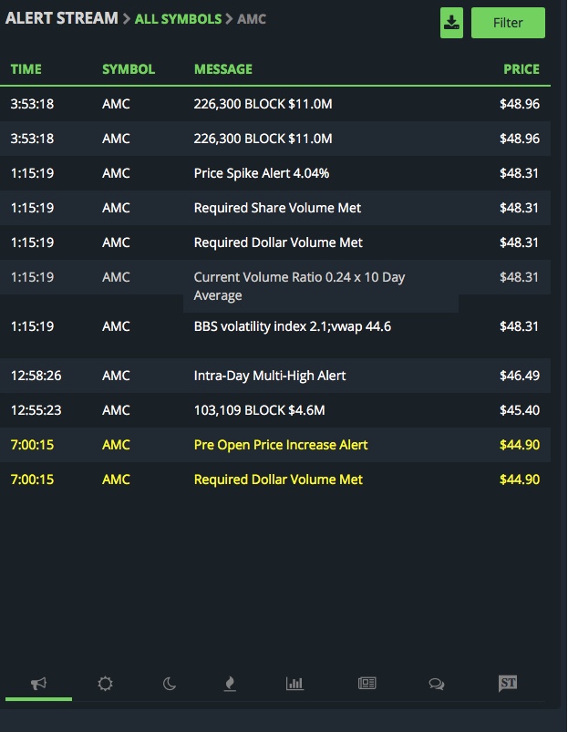Open the StockTwits ST tab
This screenshot has width=568, height=732.
[x=508, y=684]
